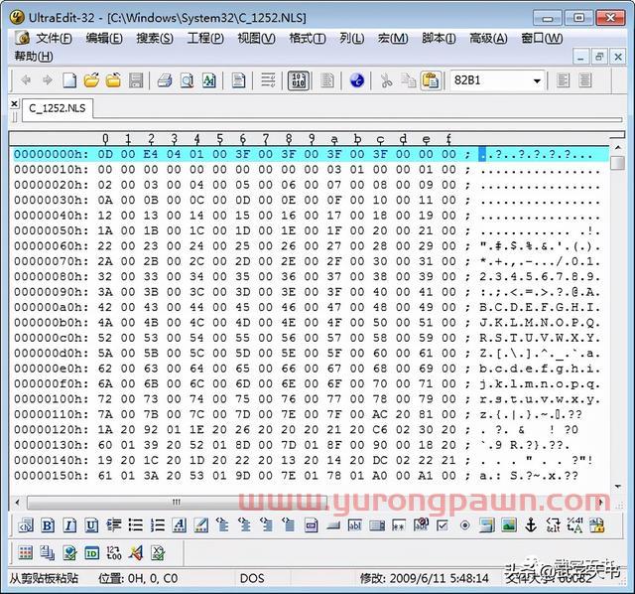Click inside the 82B1 search field
Screen dimensions: 635x594
click(x=491, y=80)
